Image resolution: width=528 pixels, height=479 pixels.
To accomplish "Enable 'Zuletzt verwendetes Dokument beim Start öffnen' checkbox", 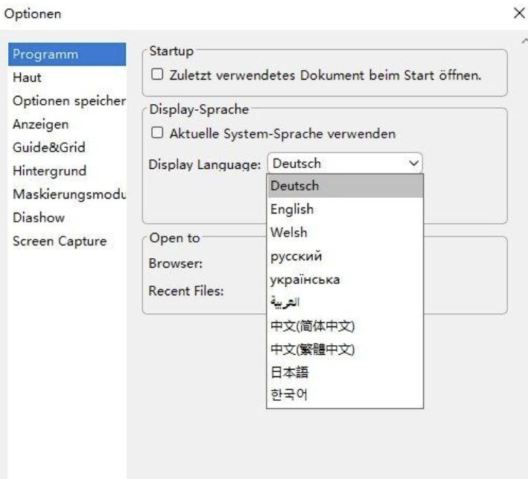I will click(x=157, y=74).
